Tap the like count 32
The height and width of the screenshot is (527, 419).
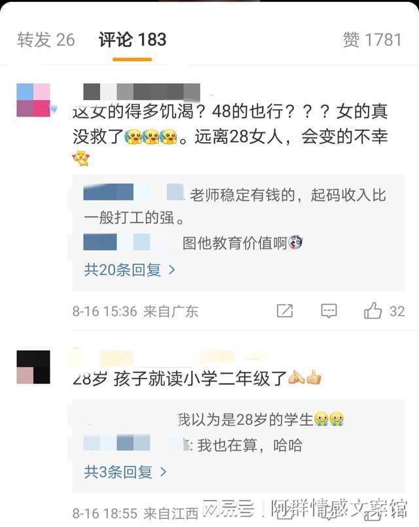point(397,311)
